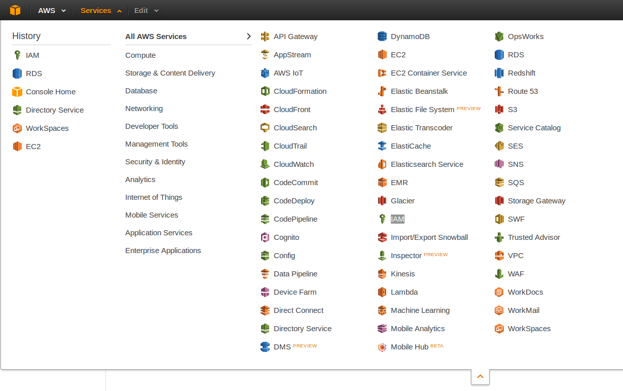
Task: Open the Elastic Transcoder link
Action: tap(422, 128)
